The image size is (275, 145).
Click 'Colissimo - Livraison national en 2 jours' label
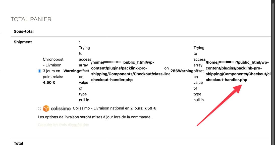(x=108, y=108)
